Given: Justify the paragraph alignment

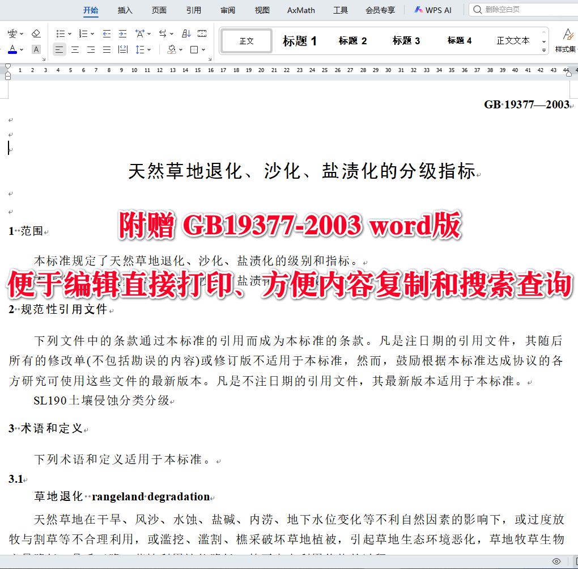Looking at the screenshot, I should coord(107,49).
